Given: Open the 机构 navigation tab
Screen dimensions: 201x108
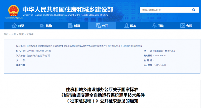Looking at the screenshot, I should point(49,26).
